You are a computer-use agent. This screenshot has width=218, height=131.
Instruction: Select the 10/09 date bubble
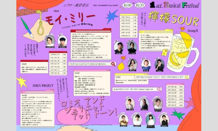pos(128,5)
